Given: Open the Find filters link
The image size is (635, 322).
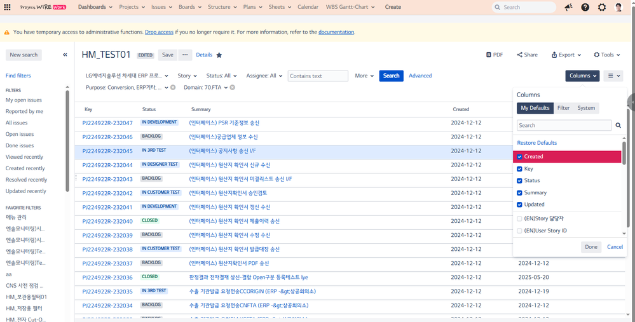Looking at the screenshot, I should pyautogui.click(x=18, y=76).
